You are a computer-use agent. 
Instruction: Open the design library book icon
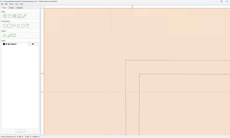14,35
